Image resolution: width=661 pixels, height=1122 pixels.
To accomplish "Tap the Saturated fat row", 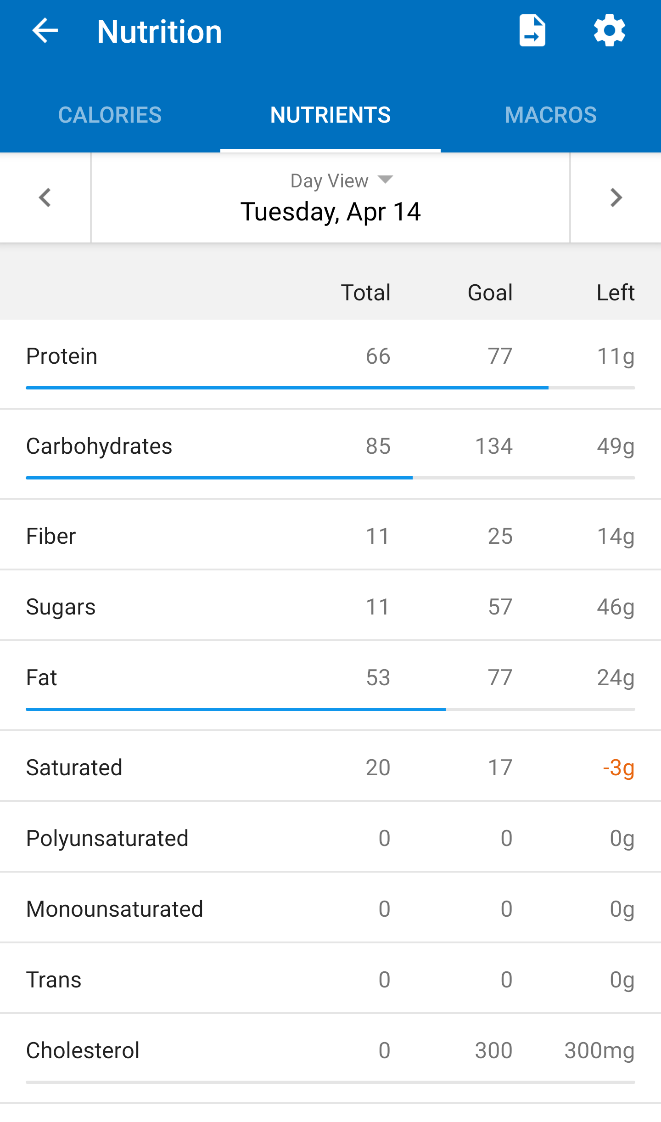I will pyautogui.click(x=330, y=767).
